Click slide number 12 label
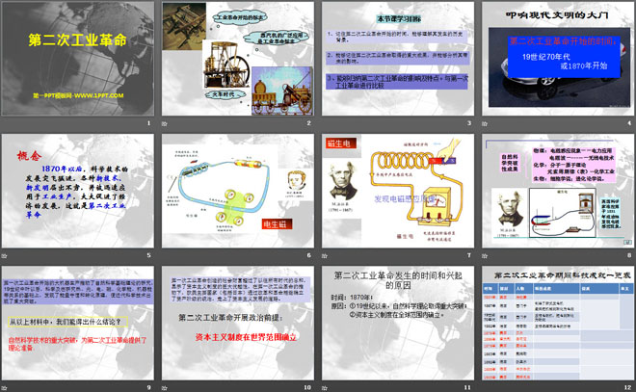 click(627, 387)
